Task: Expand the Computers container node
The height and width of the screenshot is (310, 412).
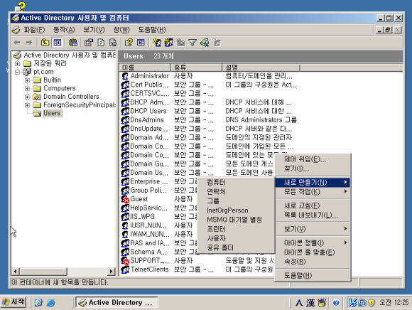Action: click(x=27, y=88)
